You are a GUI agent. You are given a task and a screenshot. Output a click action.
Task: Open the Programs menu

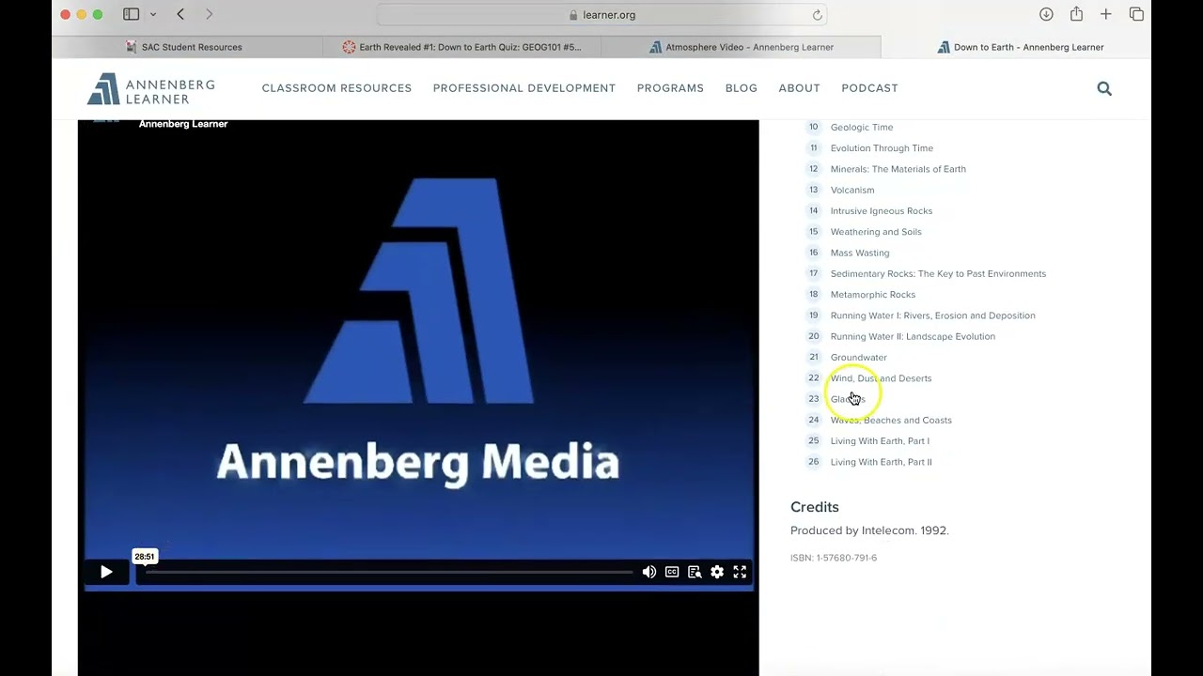(670, 88)
